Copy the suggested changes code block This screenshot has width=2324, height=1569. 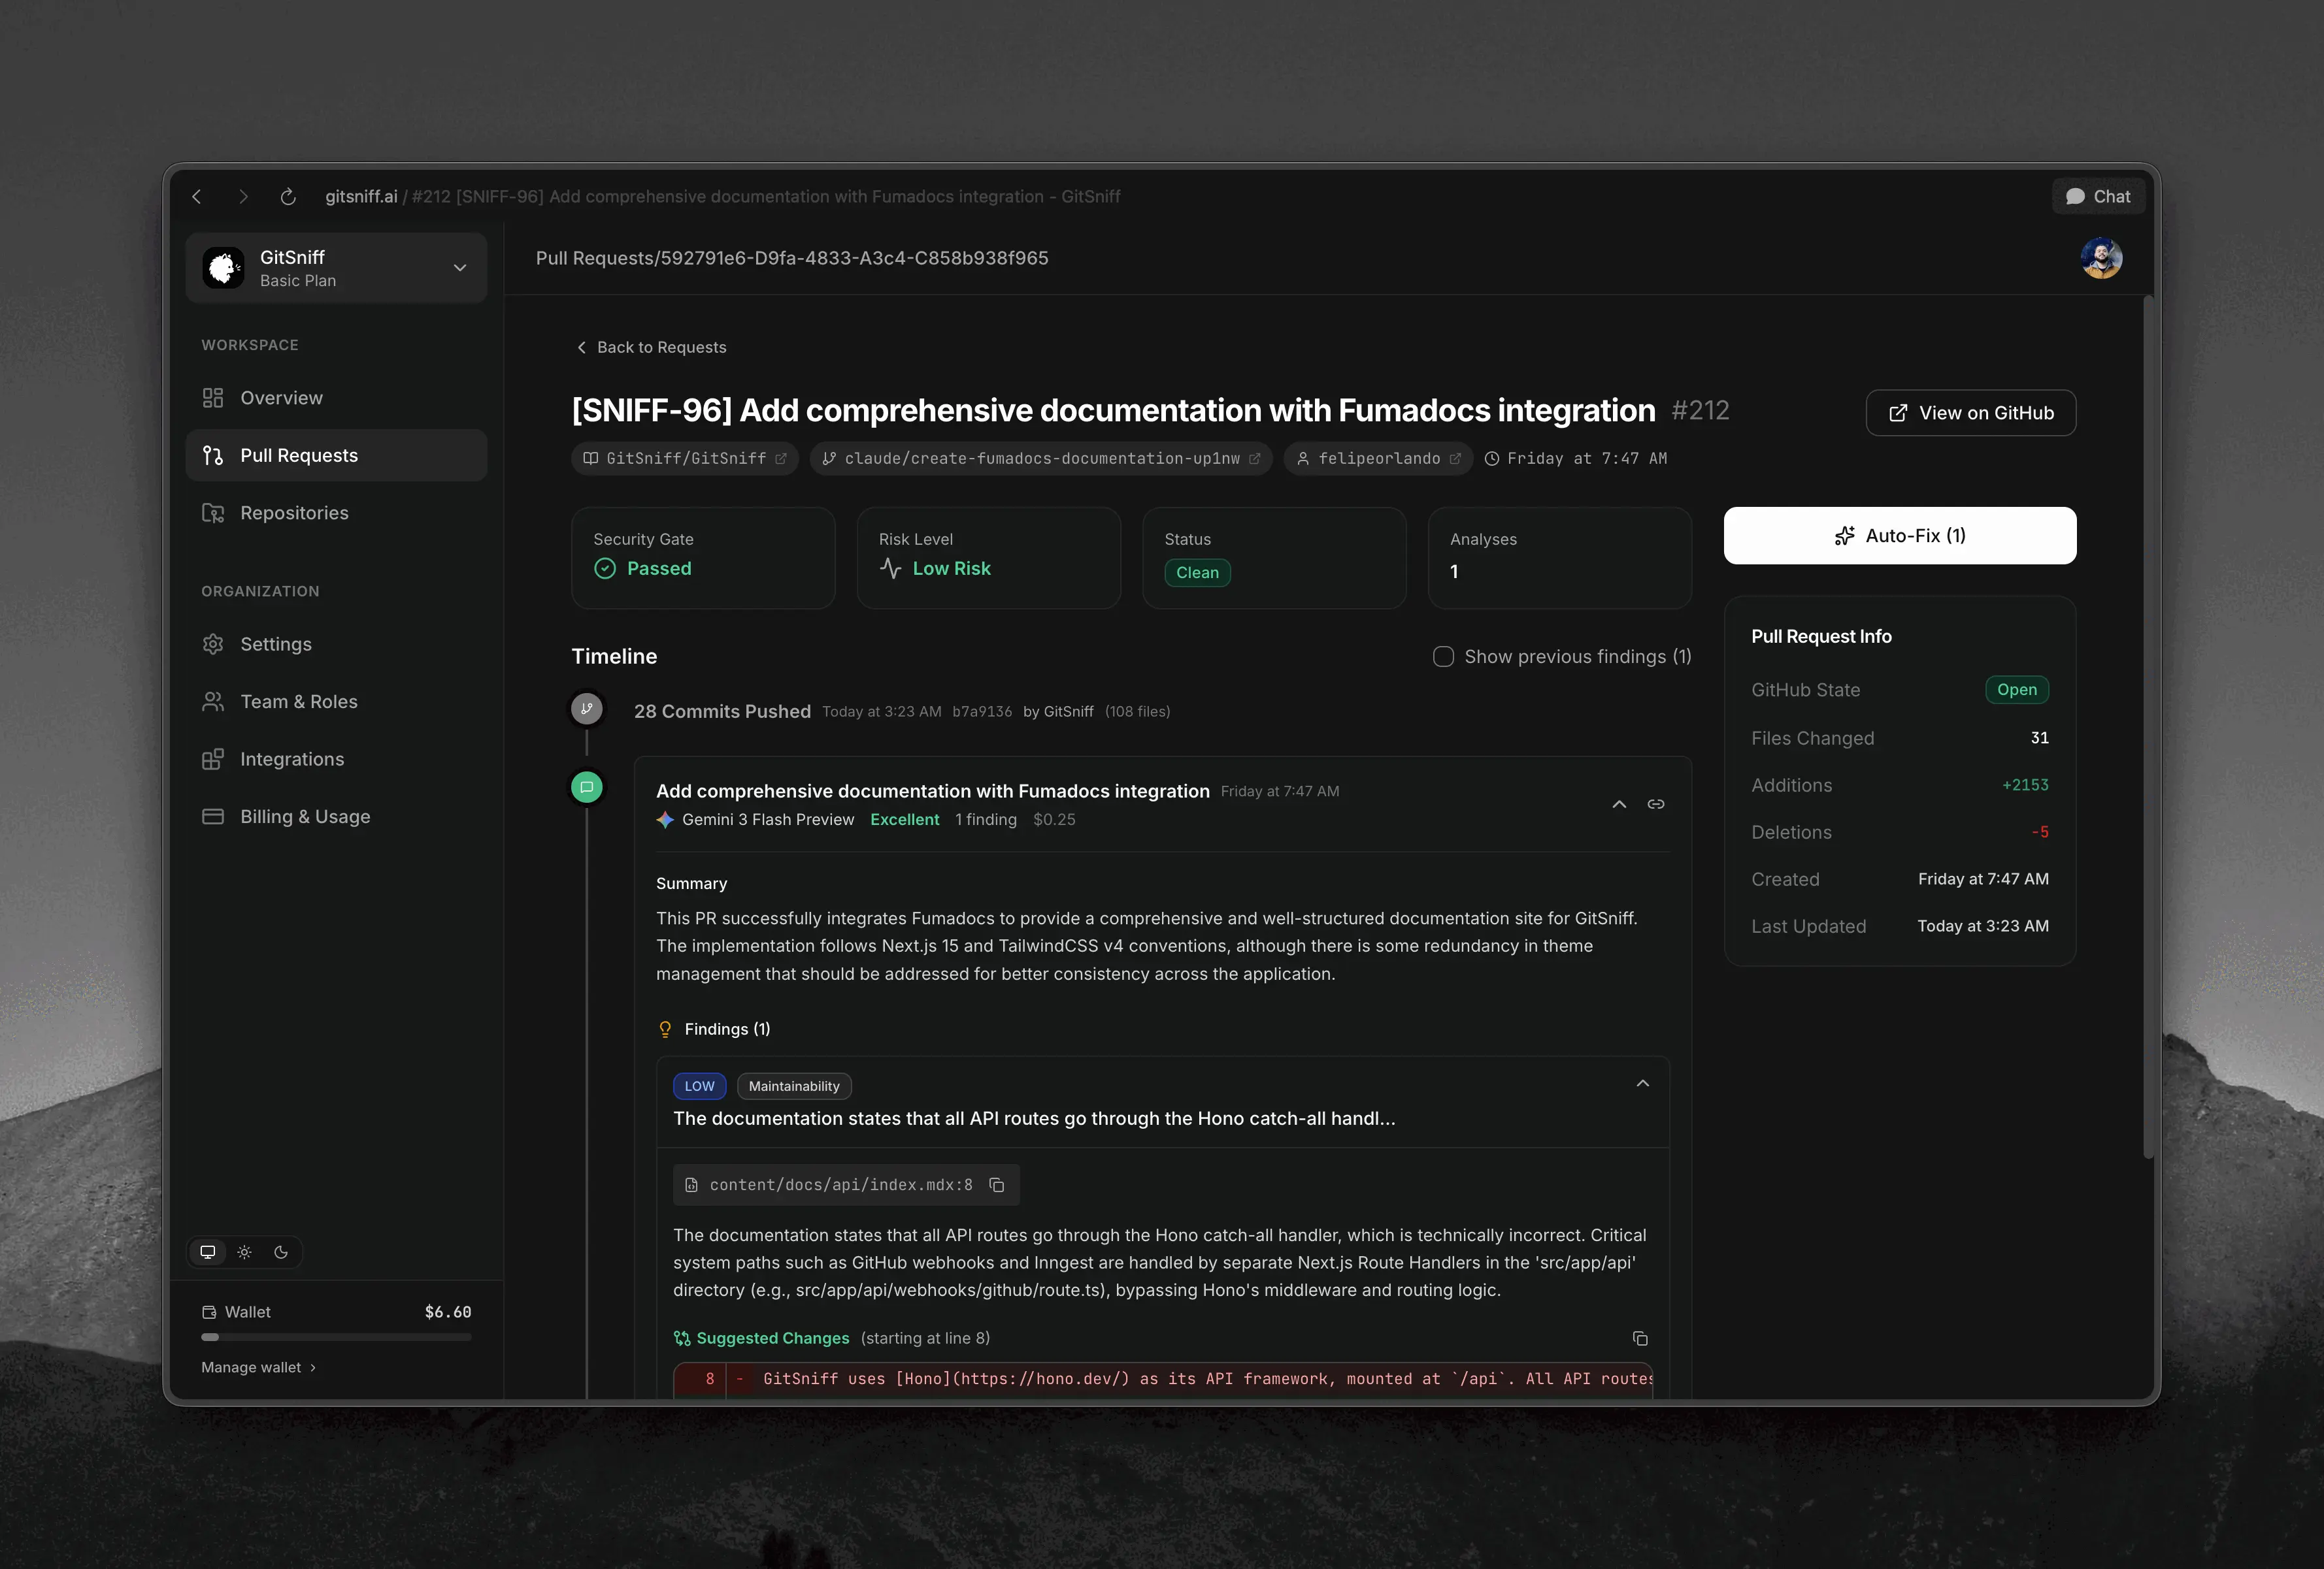click(1640, 1339)
